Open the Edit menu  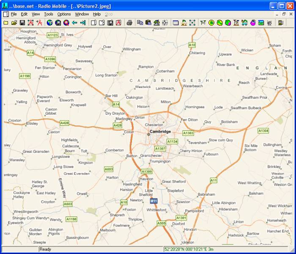(x=24, y=14)
